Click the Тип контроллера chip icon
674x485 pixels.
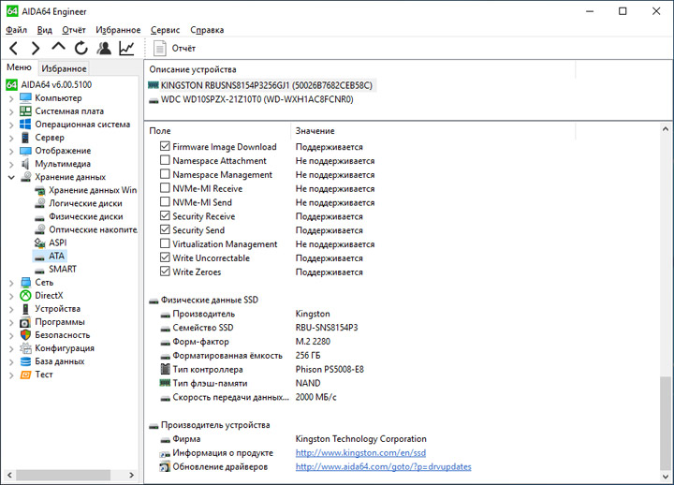pos(165,369)
